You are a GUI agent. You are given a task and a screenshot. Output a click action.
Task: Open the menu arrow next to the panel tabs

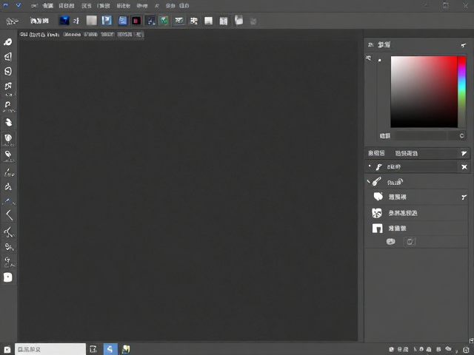click(464, 153)
